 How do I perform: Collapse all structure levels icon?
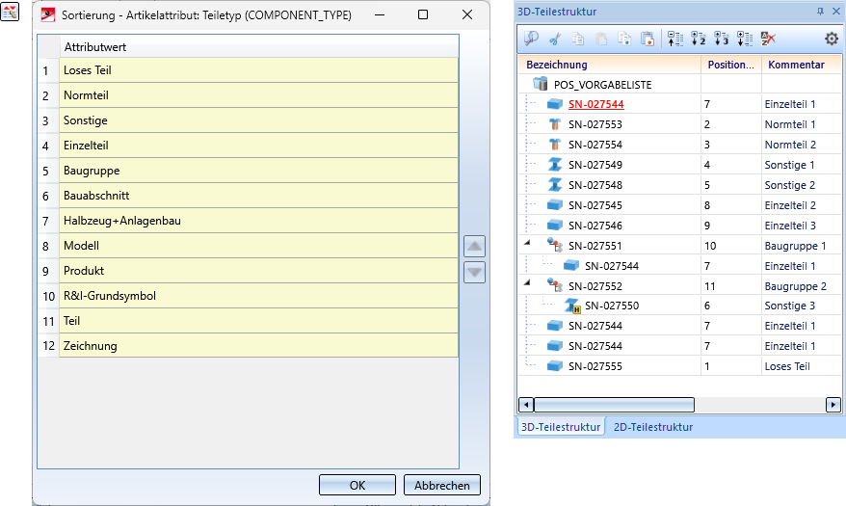click(674, 39)
